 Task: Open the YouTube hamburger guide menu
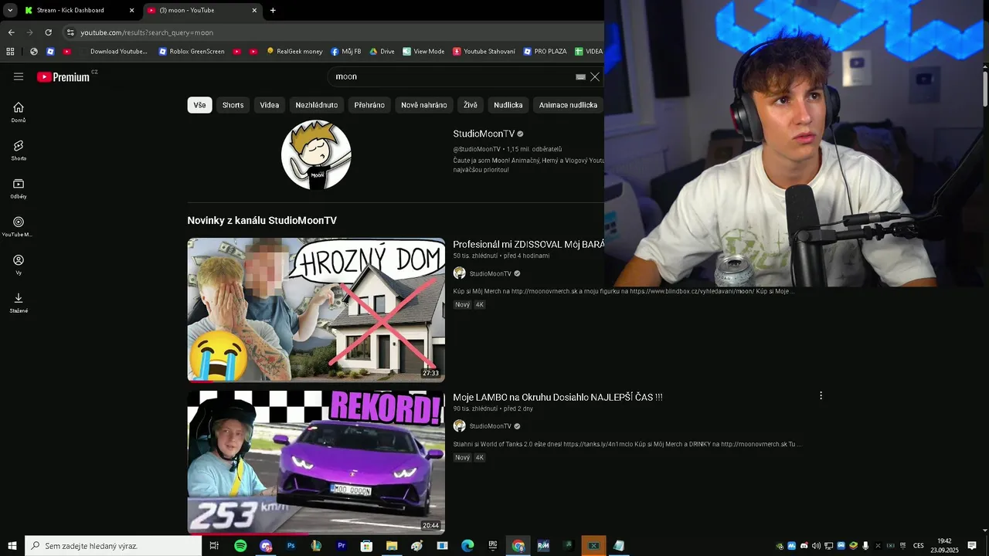[19, 76]
